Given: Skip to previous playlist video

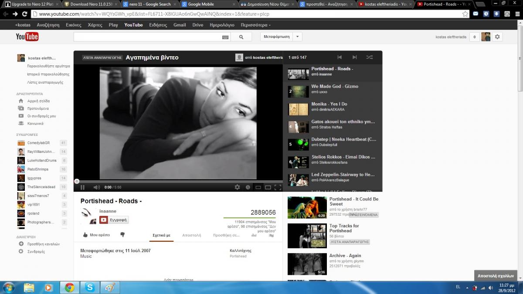Looking at the screenshot, I should pos(340,57).
